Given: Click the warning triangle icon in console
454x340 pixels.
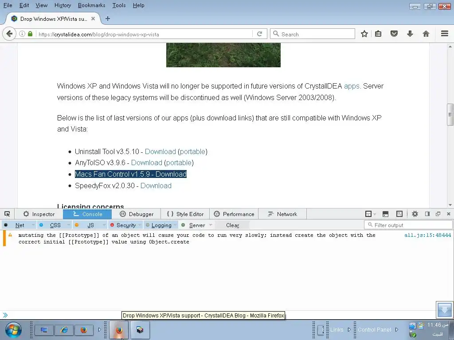Looking at the screenshot, I should [10, 235].
